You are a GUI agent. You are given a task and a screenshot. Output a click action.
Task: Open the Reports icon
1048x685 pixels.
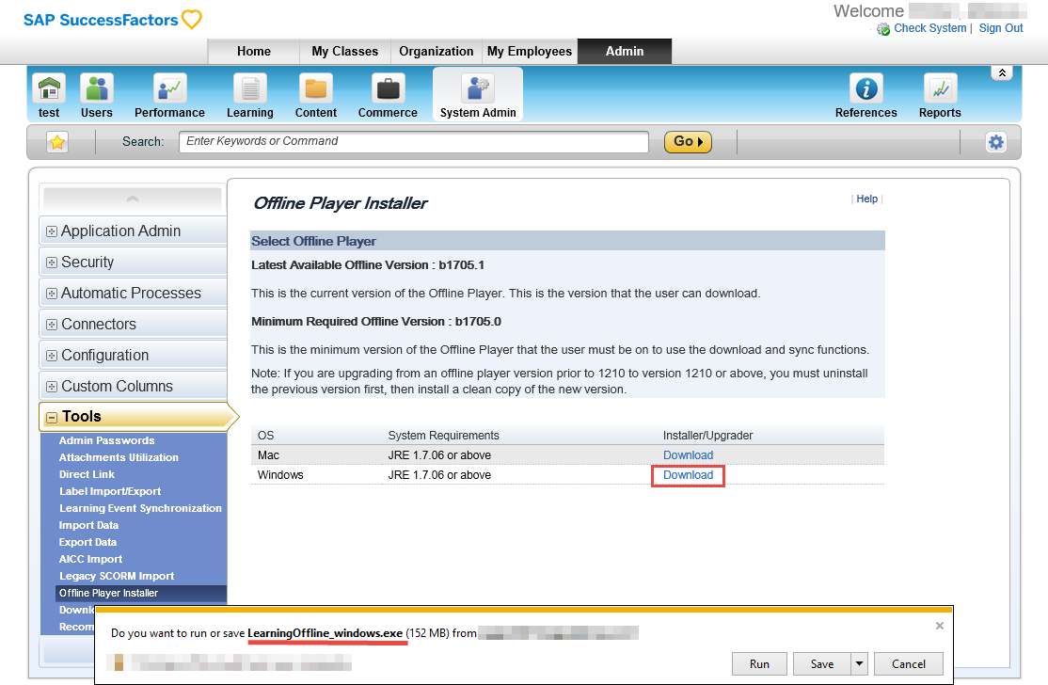pyautogui.click(x=940, y=88)
